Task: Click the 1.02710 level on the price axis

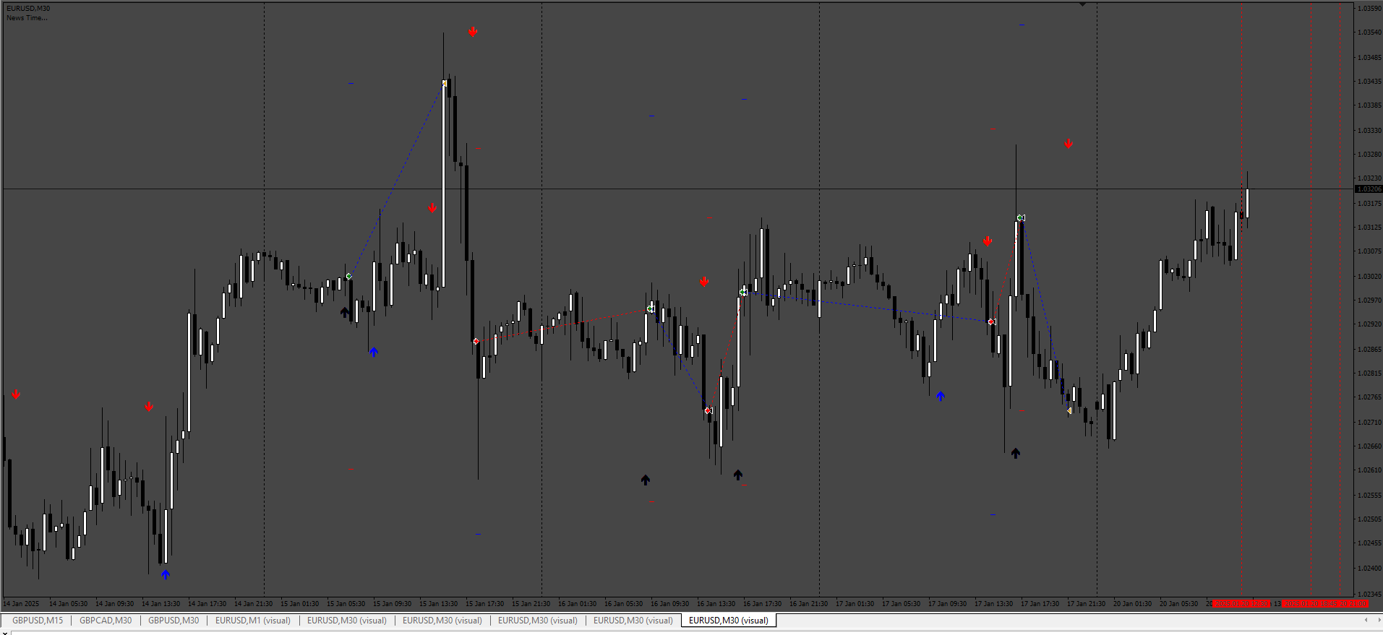Action: point(1369,422)
